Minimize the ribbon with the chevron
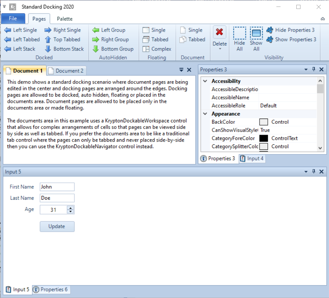 (323, 19)
